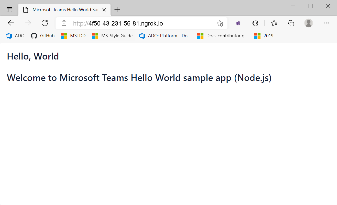This screenshot has height=205, width=337.
Task: View site information lock icon
Action: pos(64,23)
